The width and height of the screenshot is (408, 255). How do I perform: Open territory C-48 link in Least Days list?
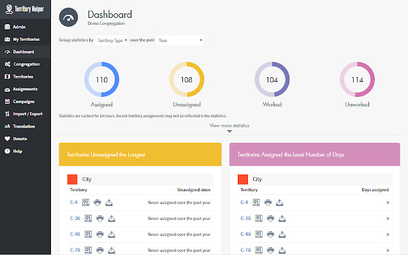pyautogui.click(x=245, y=234)
